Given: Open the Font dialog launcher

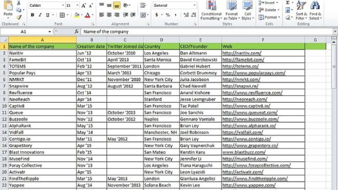Looking at the screenshot, I should click(92, 24).
